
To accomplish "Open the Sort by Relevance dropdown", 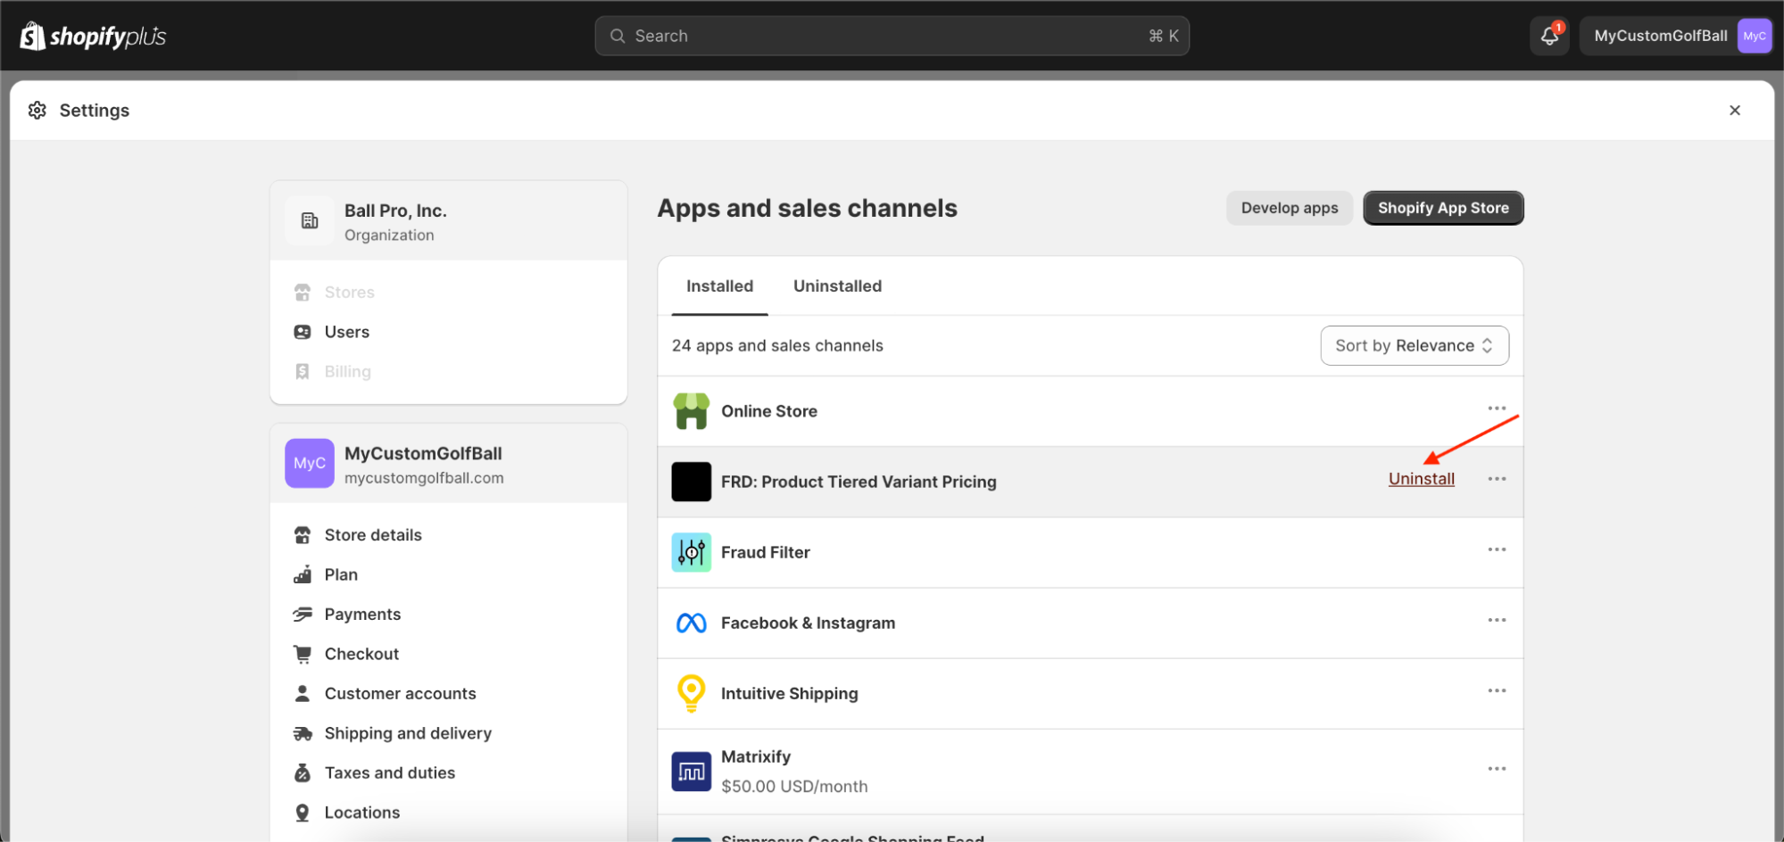I will point(1414,345).
